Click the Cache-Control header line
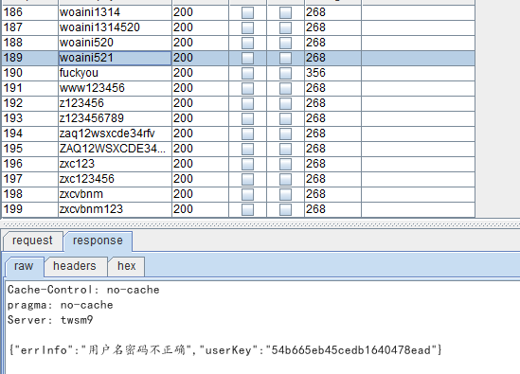Image resolution: width=520 pixels, height=374 pixels. pyautogui.click(x=83, y=290)
